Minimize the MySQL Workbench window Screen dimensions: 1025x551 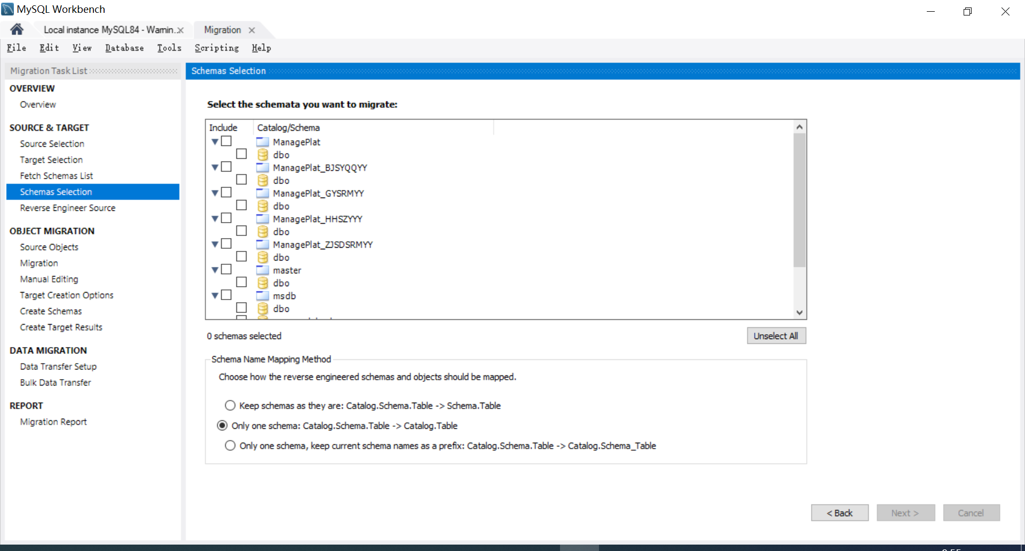pyautogui.click(x=931, y=11)
